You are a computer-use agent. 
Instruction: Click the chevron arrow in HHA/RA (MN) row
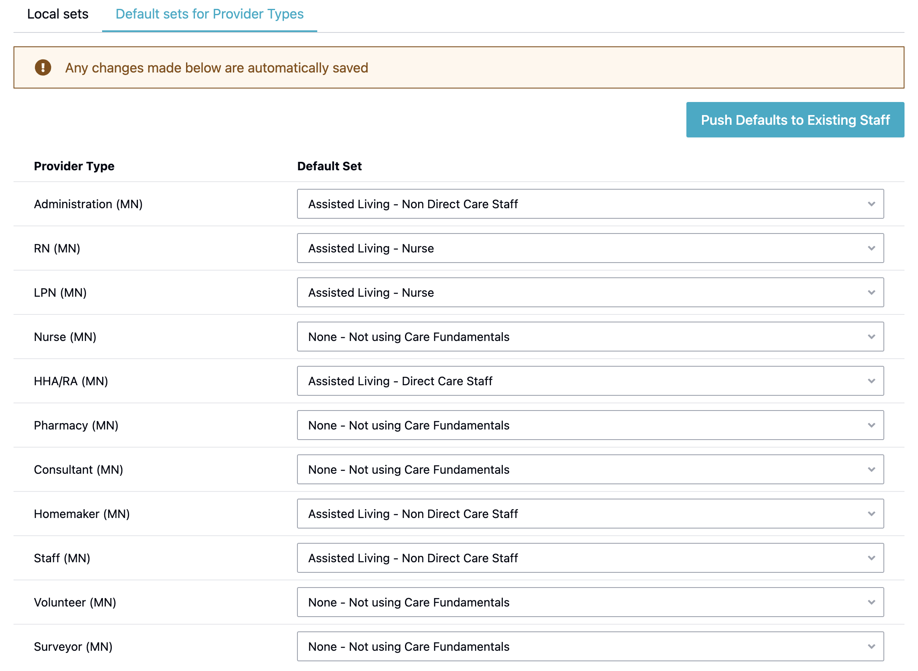click(x=871, y=381)
